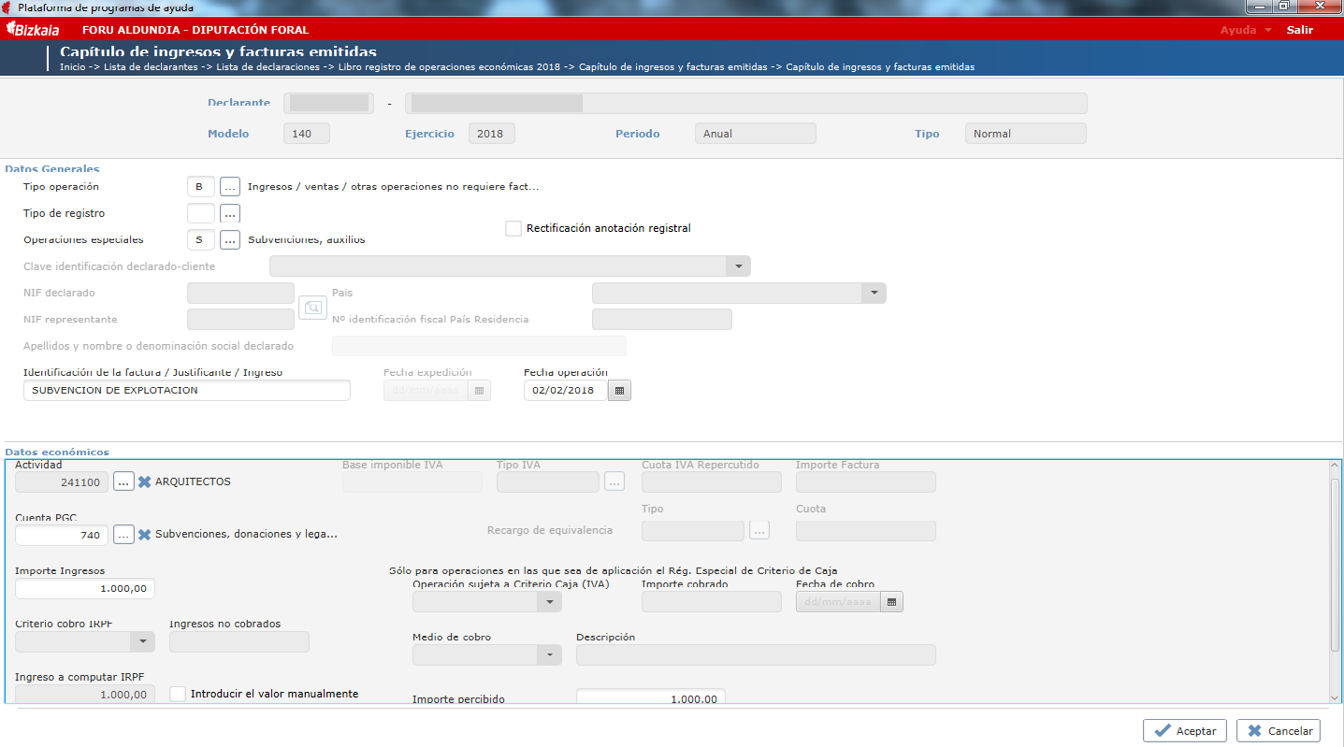Click Salir to exit
The image size is (1344, 747).
[x=1300, y=30]
